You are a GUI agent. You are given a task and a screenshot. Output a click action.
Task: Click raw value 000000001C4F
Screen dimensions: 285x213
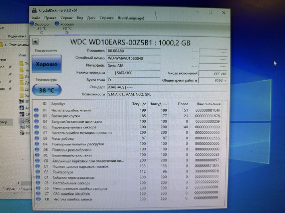point(207,110)
